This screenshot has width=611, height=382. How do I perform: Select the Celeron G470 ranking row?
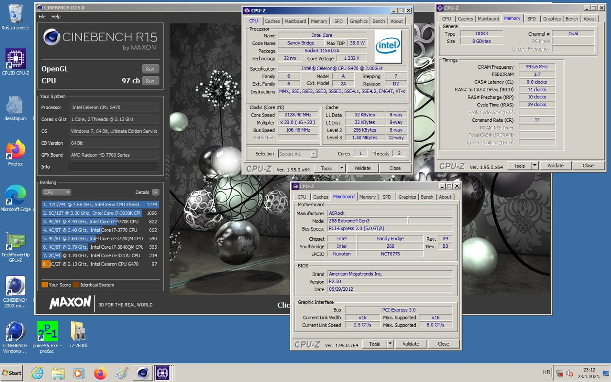click(x=100, y=264)
